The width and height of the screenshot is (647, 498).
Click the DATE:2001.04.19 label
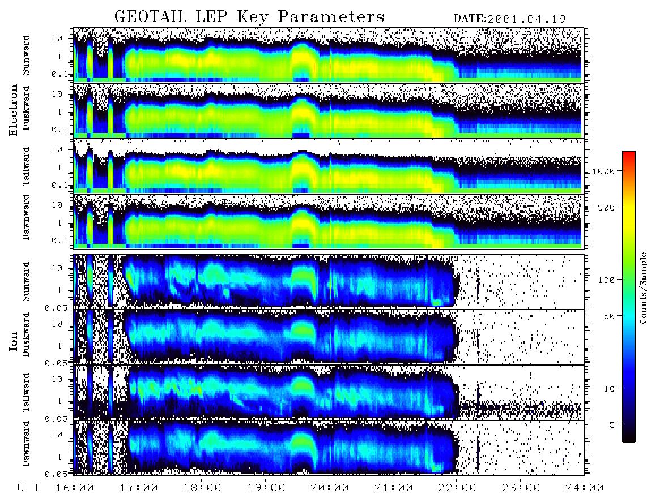509,19
